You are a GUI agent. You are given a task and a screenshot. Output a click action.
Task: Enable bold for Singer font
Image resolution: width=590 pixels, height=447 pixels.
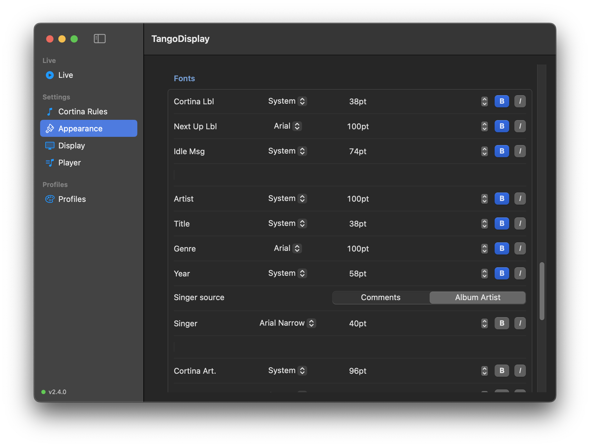click(x=502, y=323)
